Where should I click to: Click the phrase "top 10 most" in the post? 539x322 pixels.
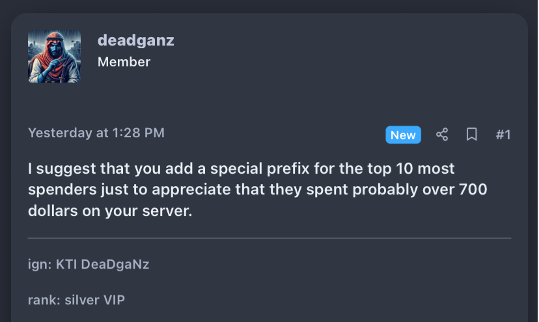[x=397, y=168]
